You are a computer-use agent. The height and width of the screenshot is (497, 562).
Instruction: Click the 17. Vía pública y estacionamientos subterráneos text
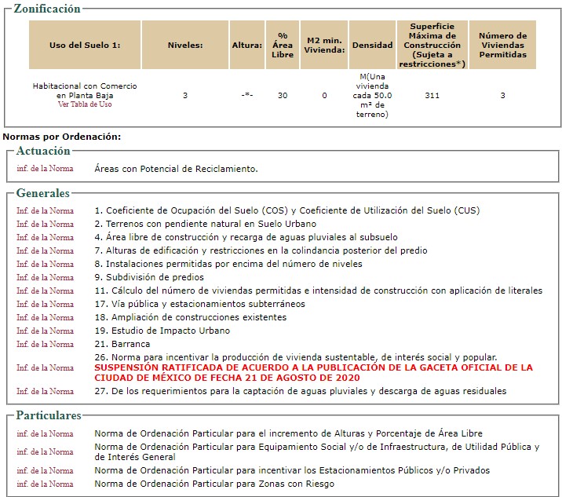[x=199, y=304]
